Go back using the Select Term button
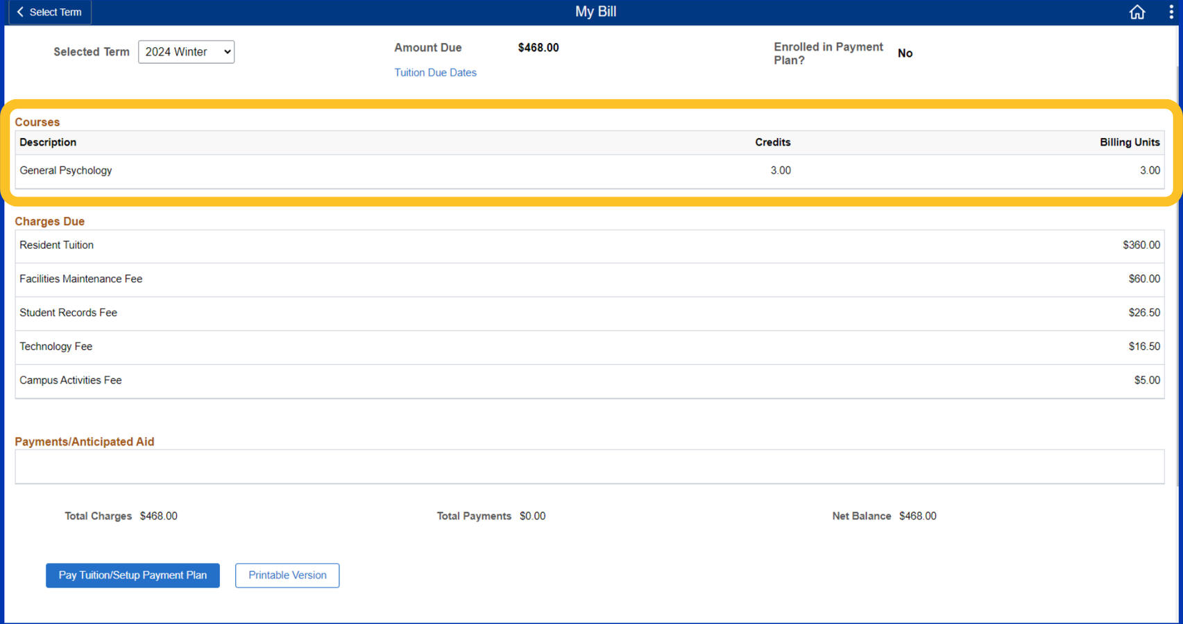The width and height of the screenshot is (1183, 624). (49, 12)
